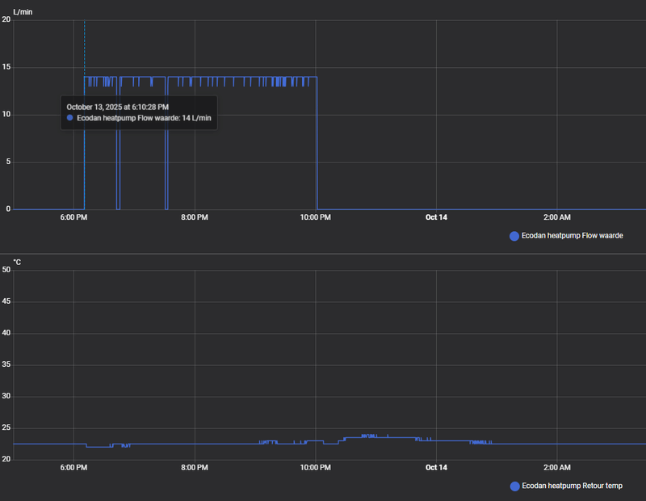Click the flow drop-off line at 10:00 PM
This screenshot has height=501, width=646.
317,143
